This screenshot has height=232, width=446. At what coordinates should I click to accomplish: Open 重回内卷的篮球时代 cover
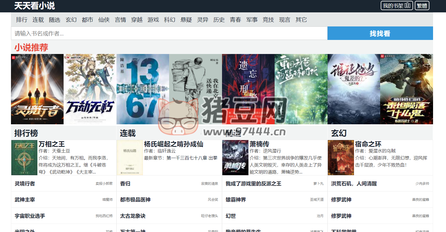[x=301, y=89]
